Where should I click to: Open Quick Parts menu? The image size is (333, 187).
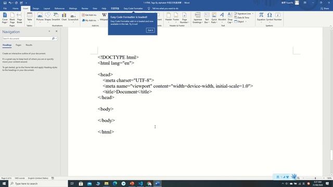click(x=214, y=18)
